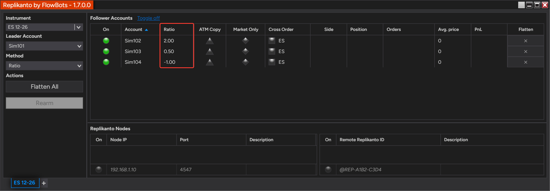This screenshot has width=550, height=191.
Task: Toggle ATM Copy triangle for Sim104
Action: (210, 62)
